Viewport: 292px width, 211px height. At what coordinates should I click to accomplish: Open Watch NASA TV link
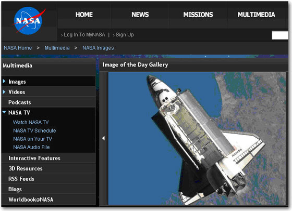click(31, 122)
